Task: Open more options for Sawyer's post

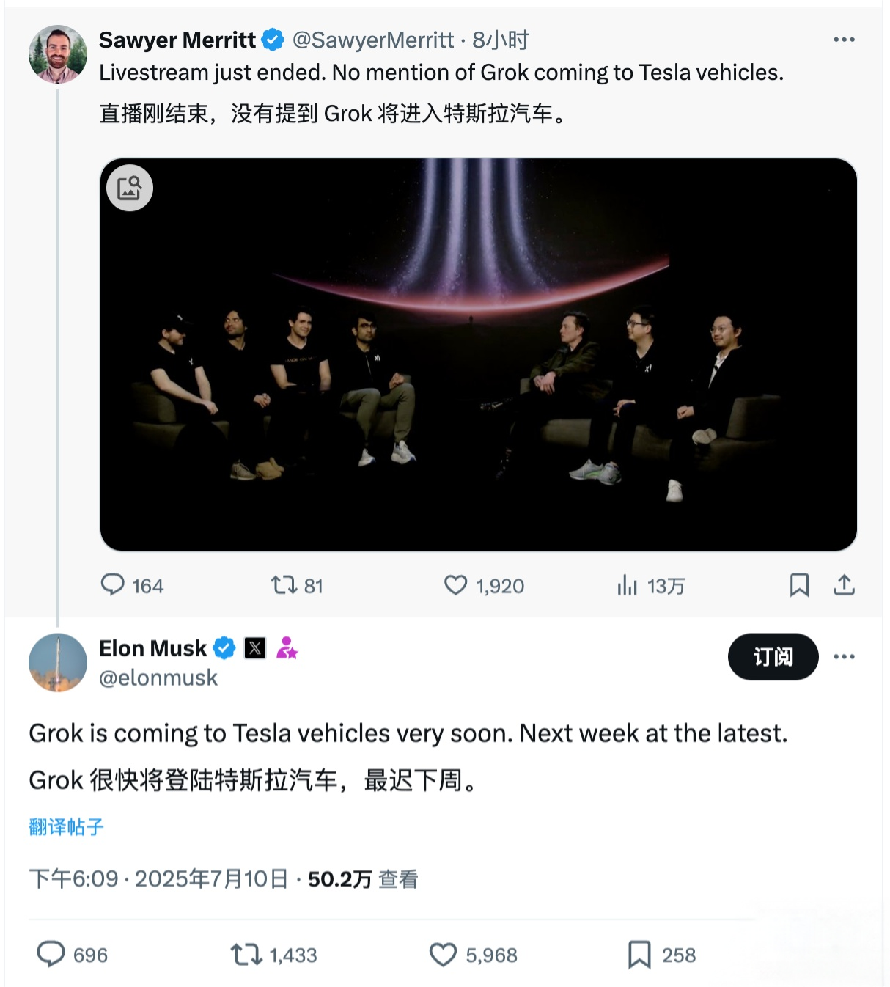Action: pyautogui.click(x=844, y=40)
